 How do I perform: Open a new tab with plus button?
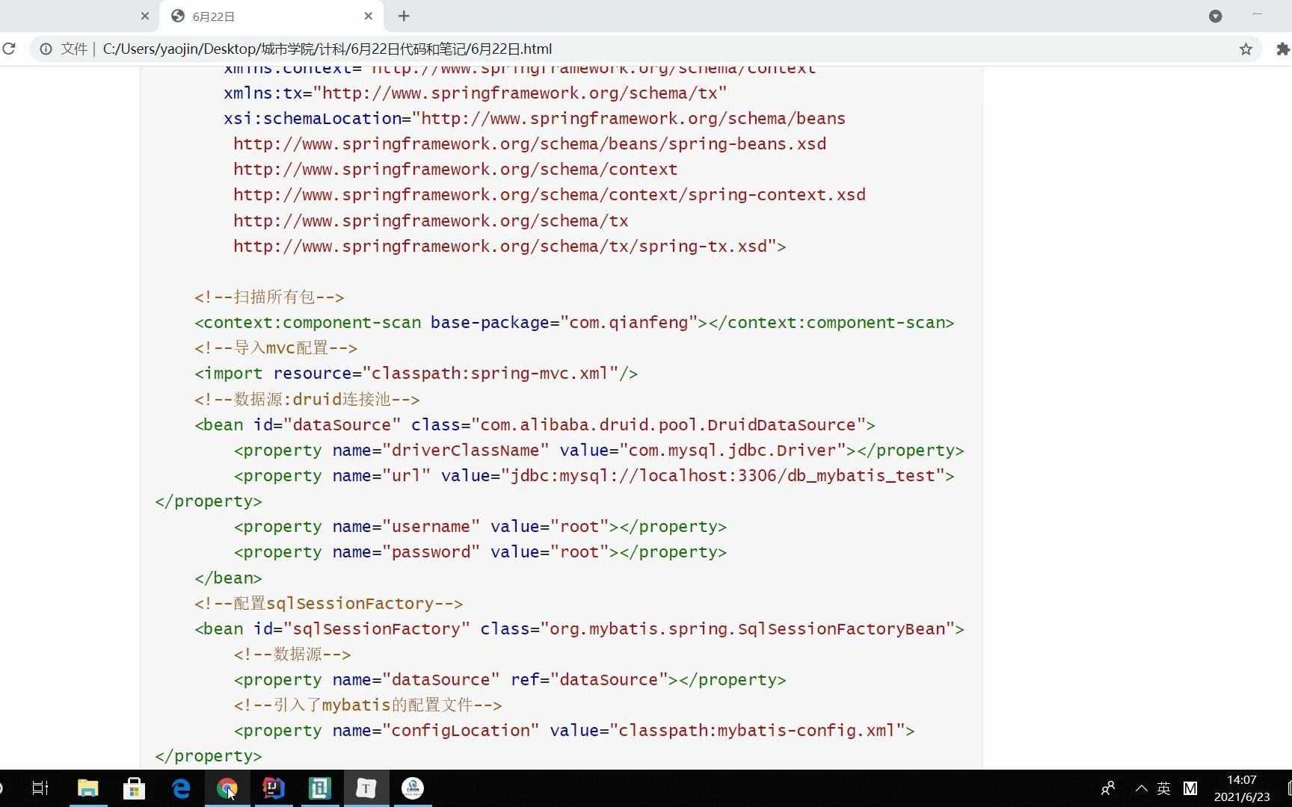coord(404,16)
